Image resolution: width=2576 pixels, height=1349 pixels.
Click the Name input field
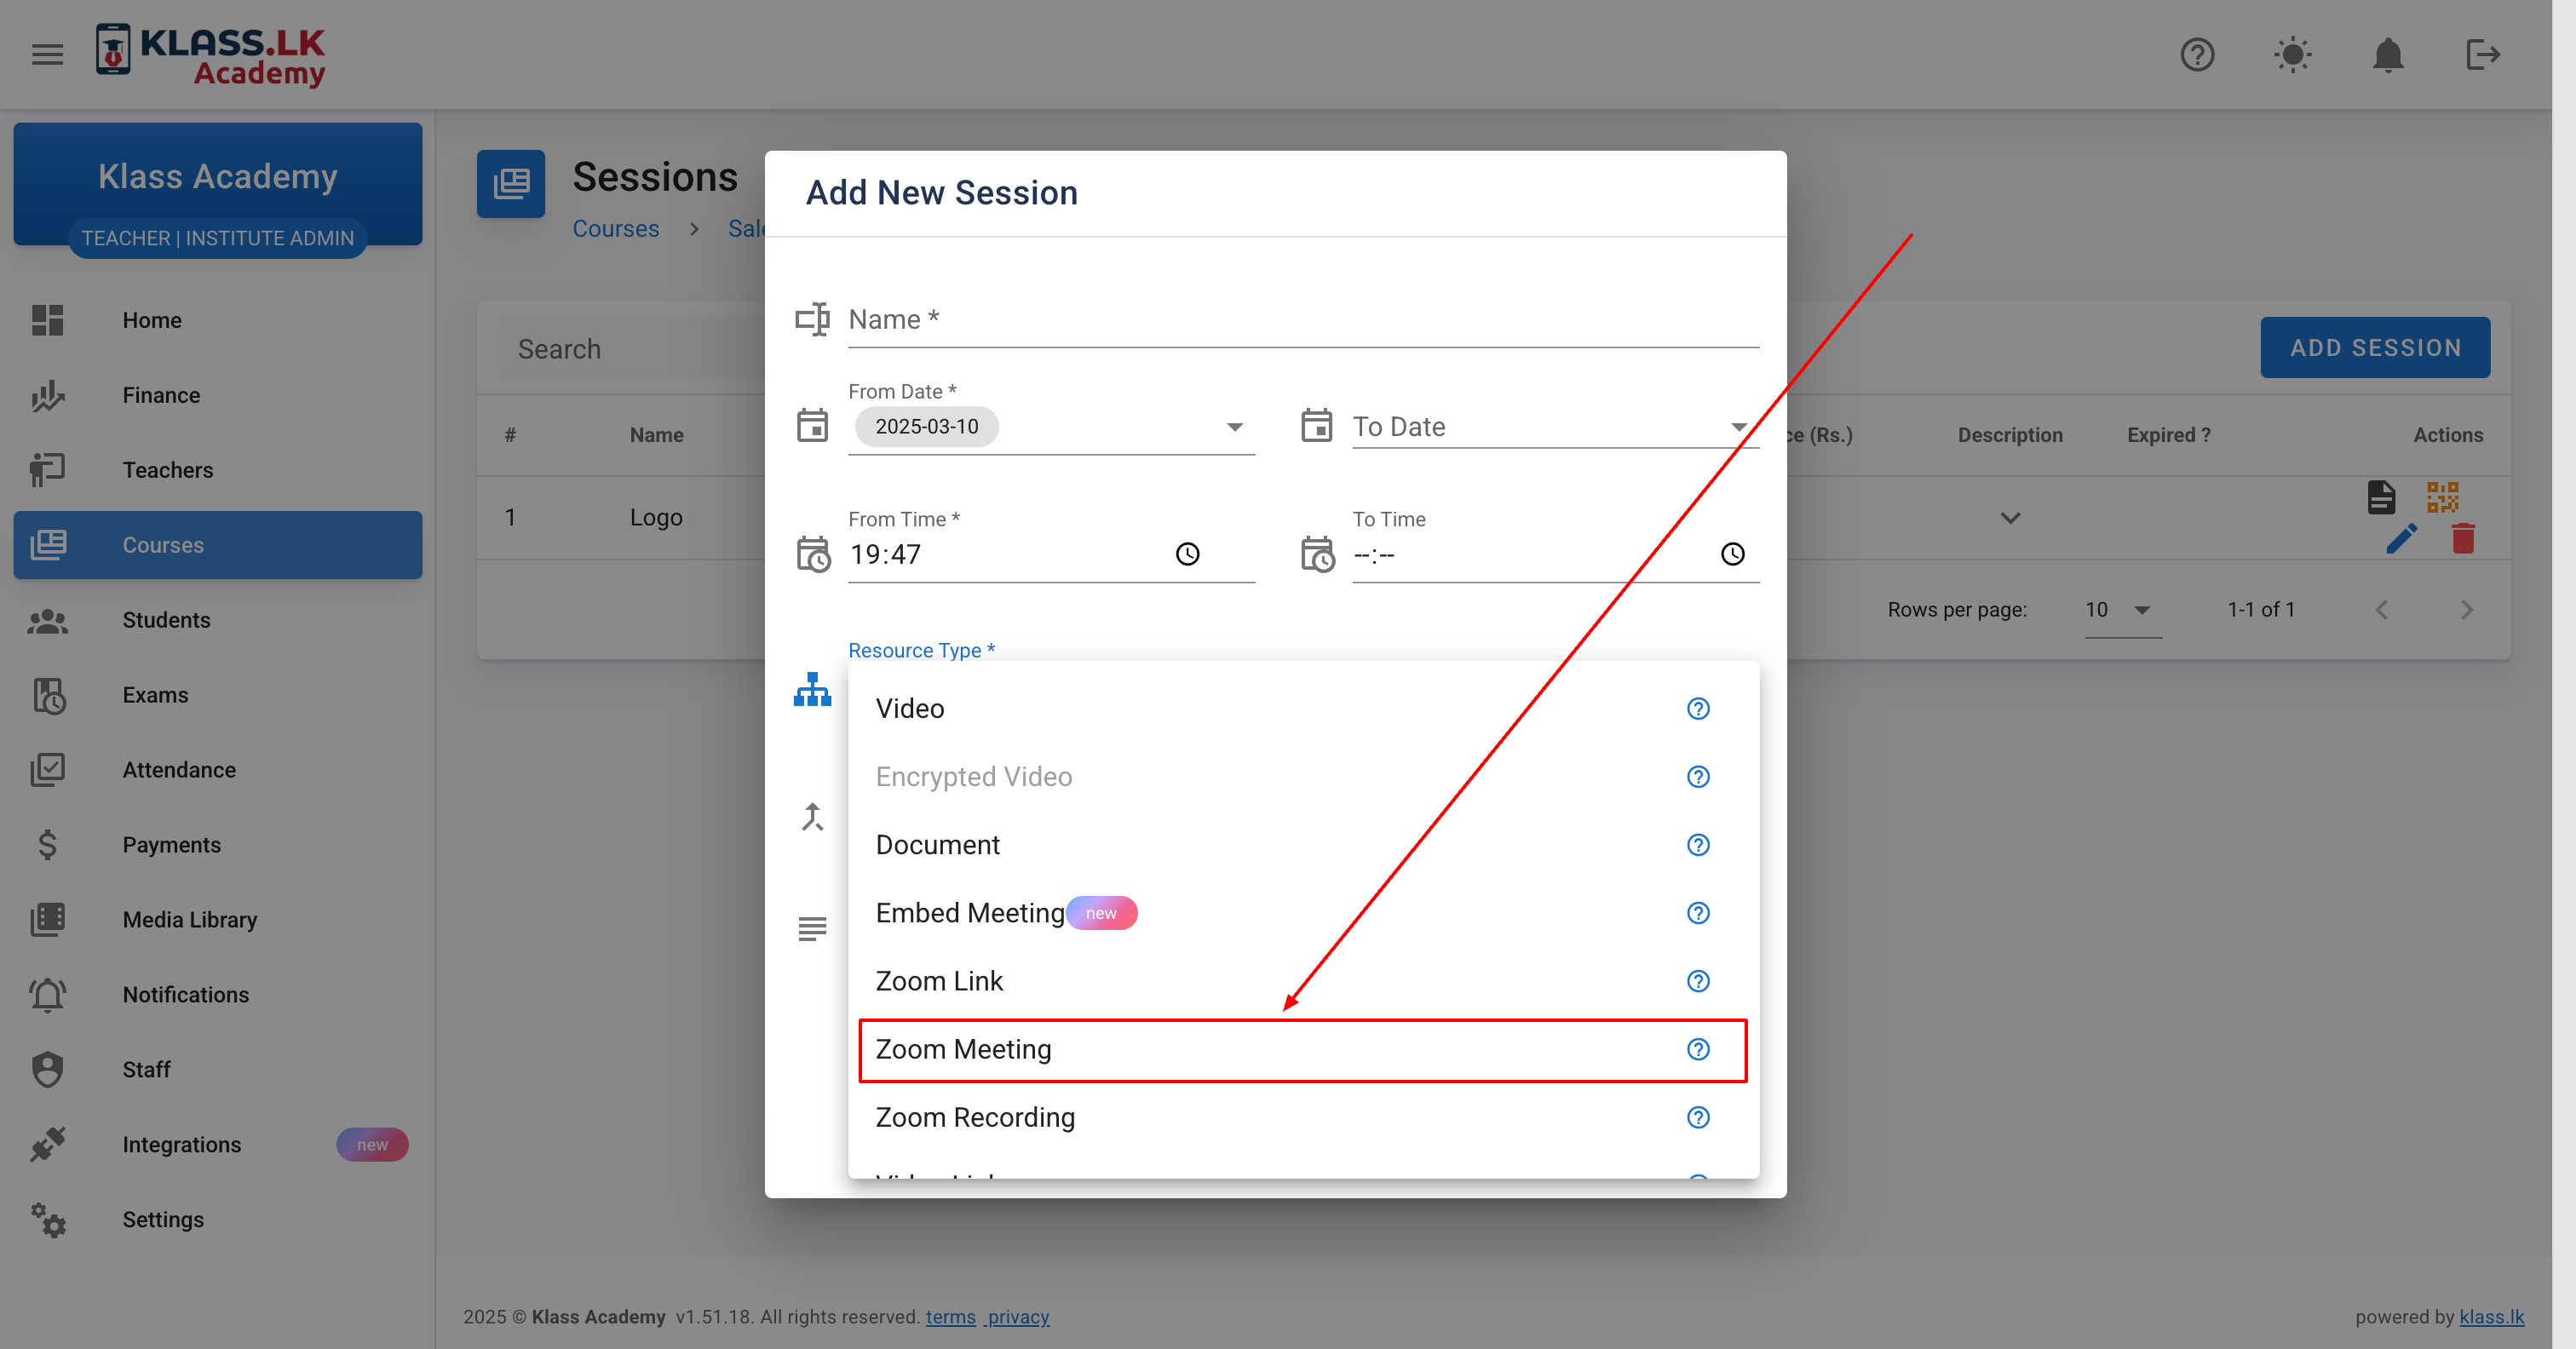(x=1302, y=320)
